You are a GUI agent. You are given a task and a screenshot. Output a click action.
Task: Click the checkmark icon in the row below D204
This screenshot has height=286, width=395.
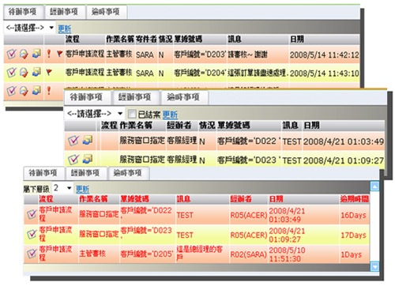[x=11, y=91]
